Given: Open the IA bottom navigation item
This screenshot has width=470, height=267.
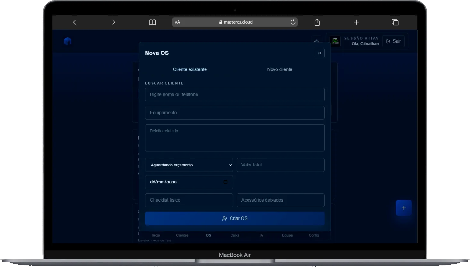Looking at the screenshot, I should 261,235.
